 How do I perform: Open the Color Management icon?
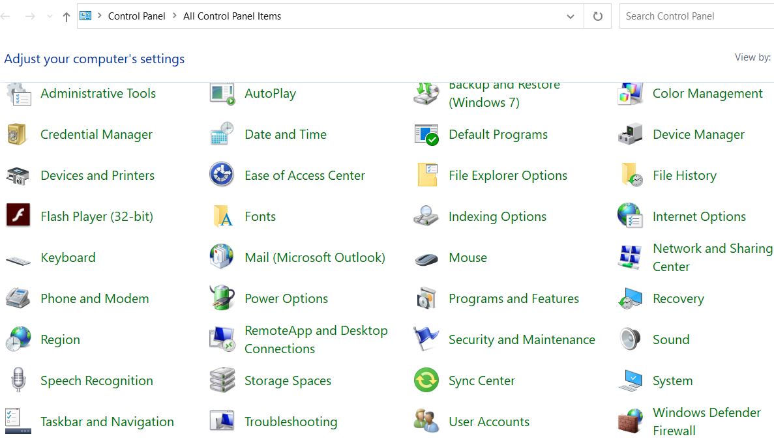(631, 94)
